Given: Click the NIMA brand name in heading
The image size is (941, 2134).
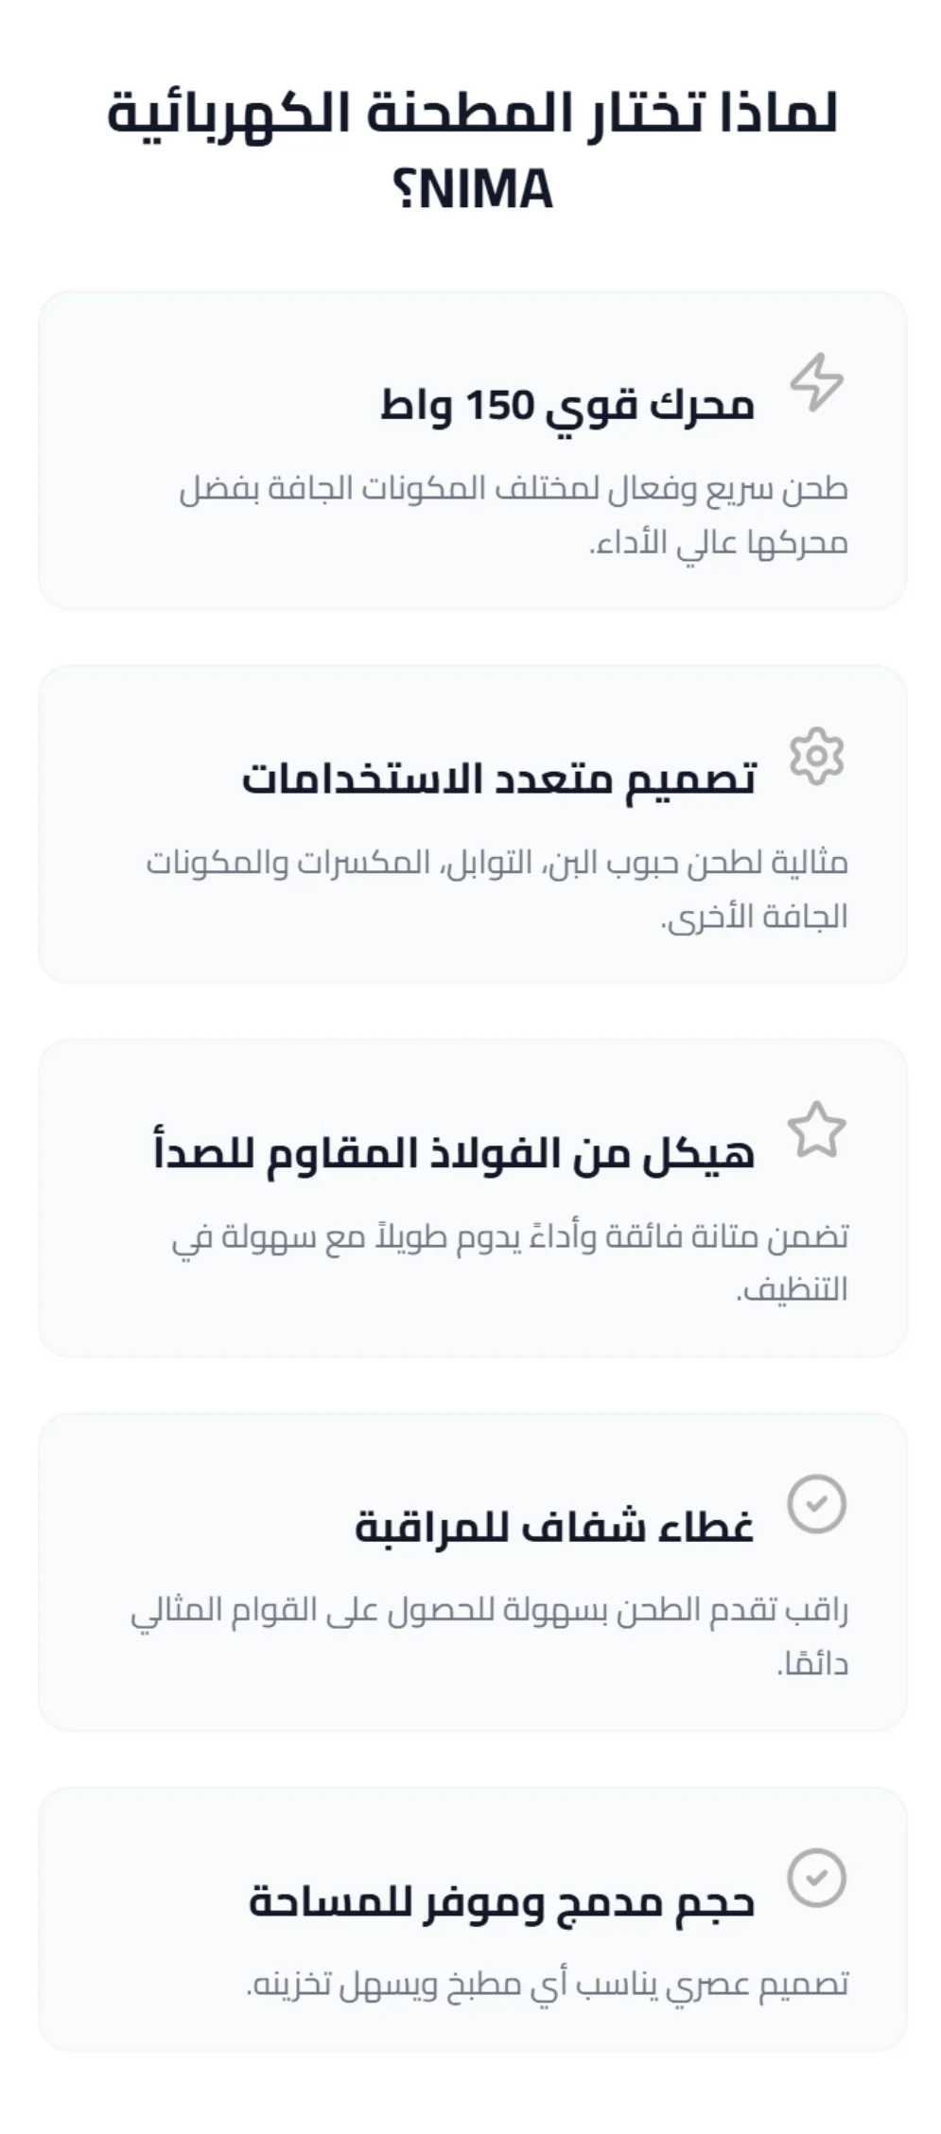Looking at the screenshot, I should (484, 190).
